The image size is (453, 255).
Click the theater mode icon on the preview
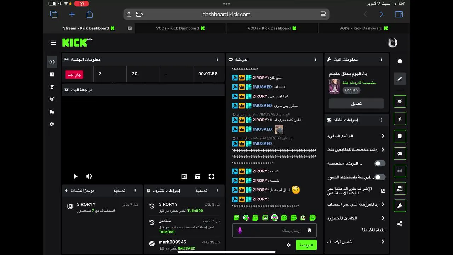(197, 176)
